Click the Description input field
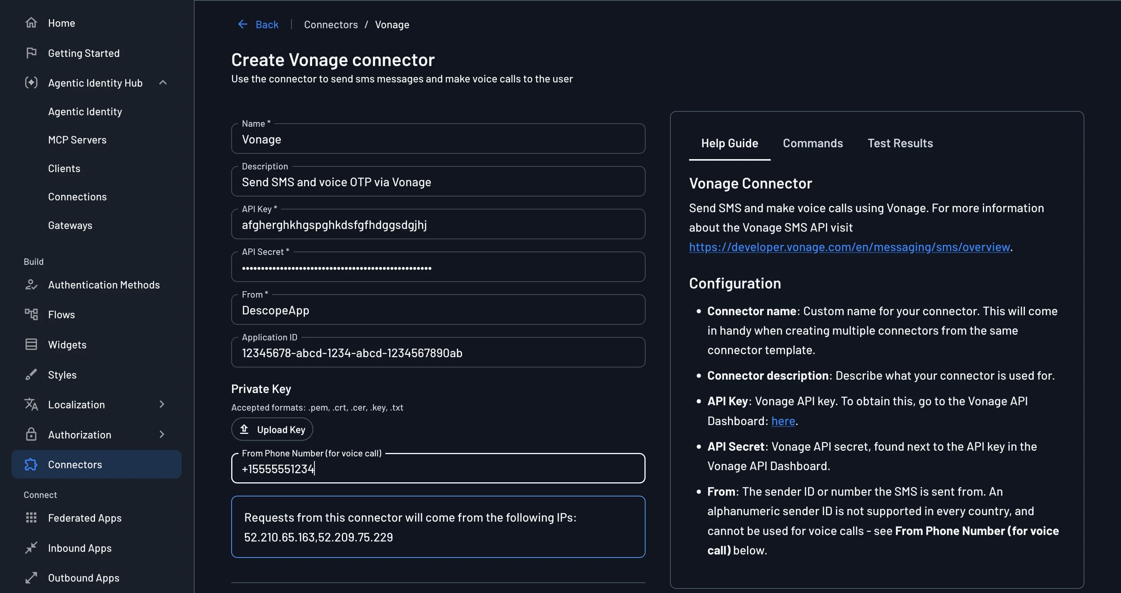Screen dimensions: 1121x593 (x=438, y=181)
